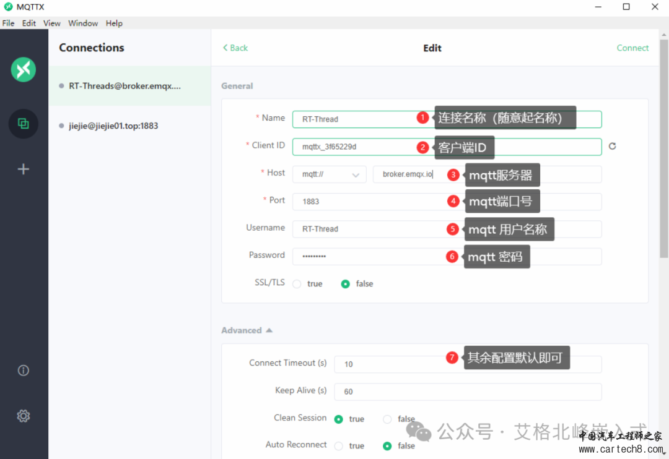Open the Help menu
This screenshot has width=669, height=459.
[114, 23]
